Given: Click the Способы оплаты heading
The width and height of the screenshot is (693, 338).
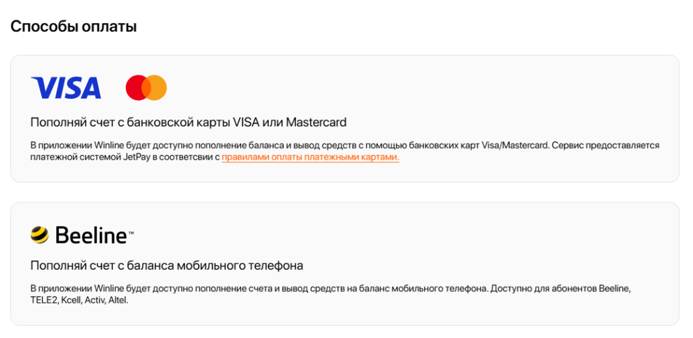Looking at the screenshot, I should tap(73, 26).
